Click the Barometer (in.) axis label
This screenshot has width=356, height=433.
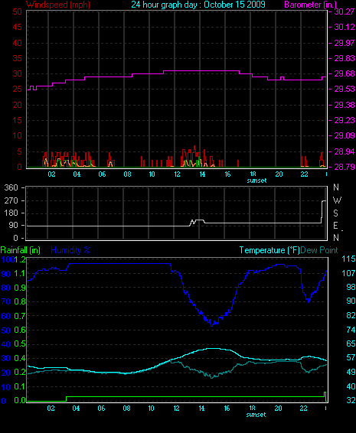310,5
